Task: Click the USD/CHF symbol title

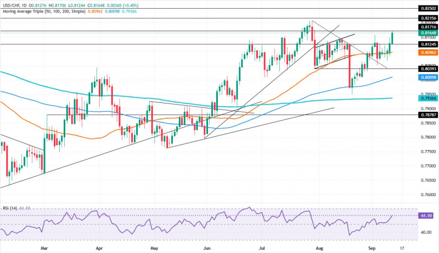Action: click(x=11, y=5)
